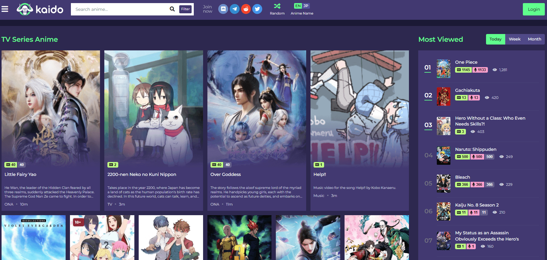This screenshot has height=260, width=547.
Task: Click the 2200-nen Neko no Kuni Nippon title
Action: click(142, 174)
